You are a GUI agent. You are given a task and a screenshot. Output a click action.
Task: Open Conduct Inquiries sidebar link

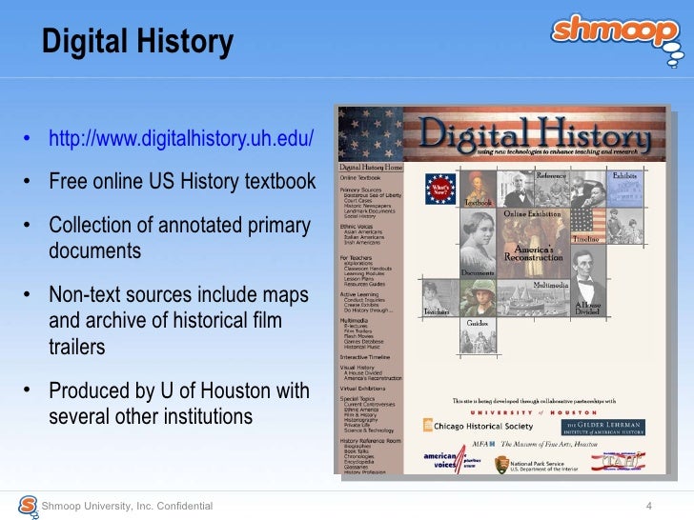(364, 300)
